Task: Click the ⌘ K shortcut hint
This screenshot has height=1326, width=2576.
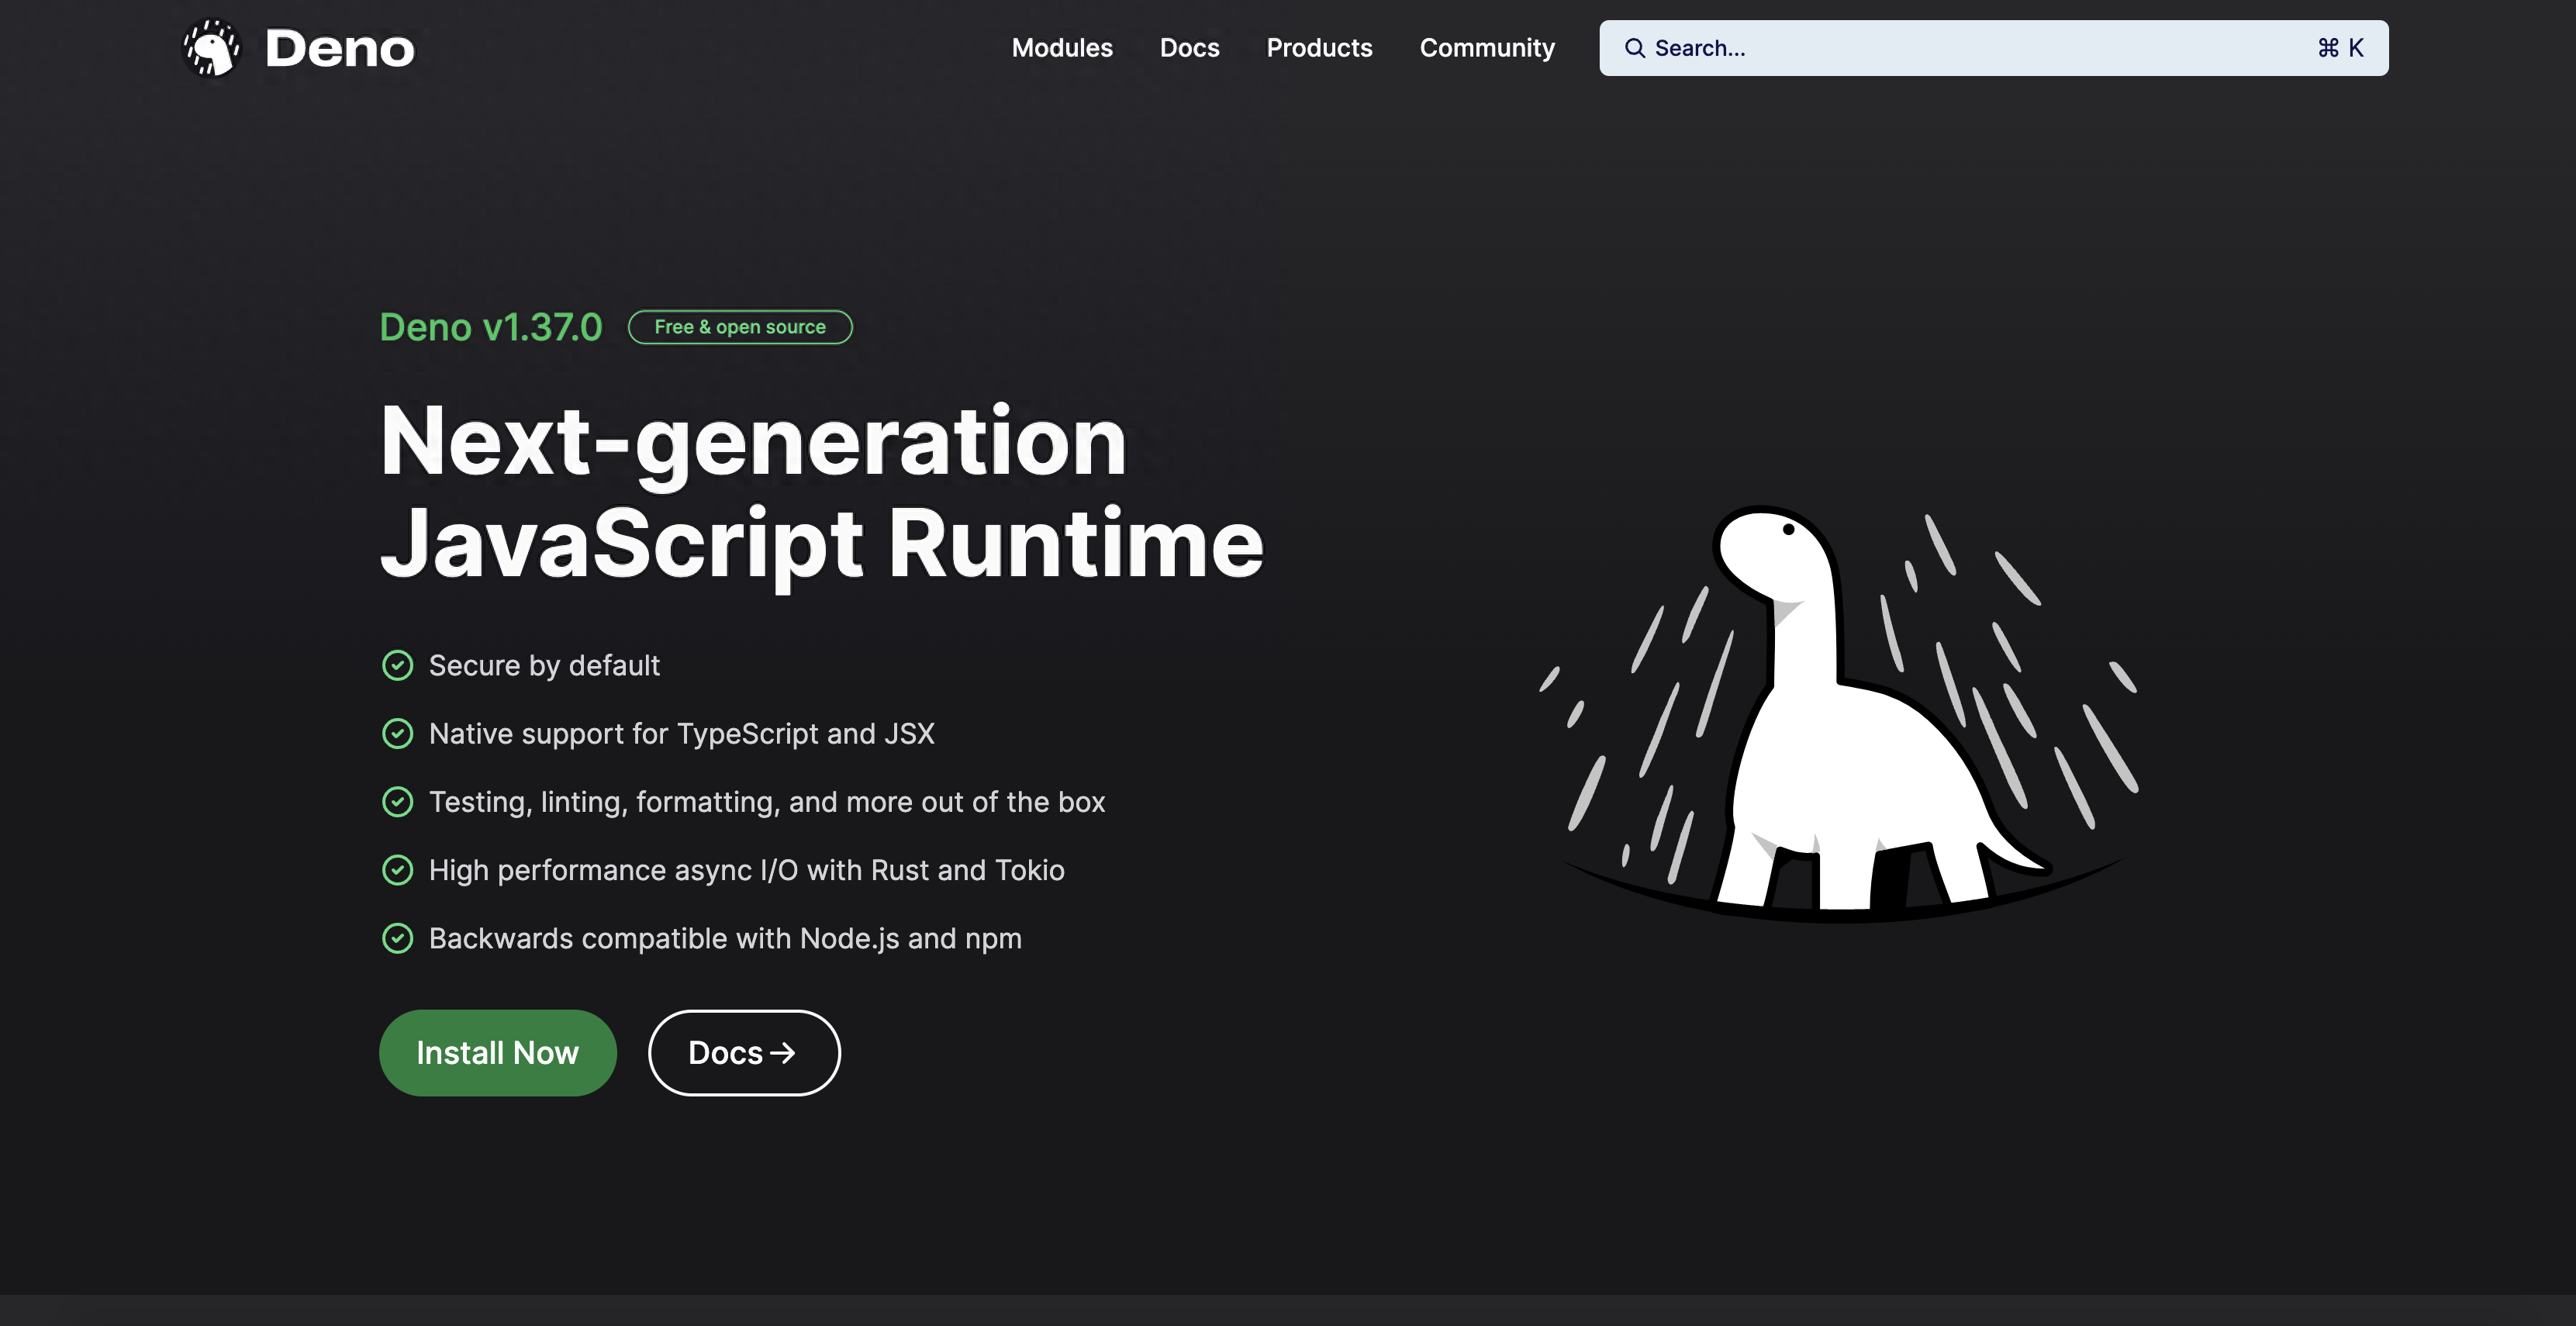Action: 2340,48
